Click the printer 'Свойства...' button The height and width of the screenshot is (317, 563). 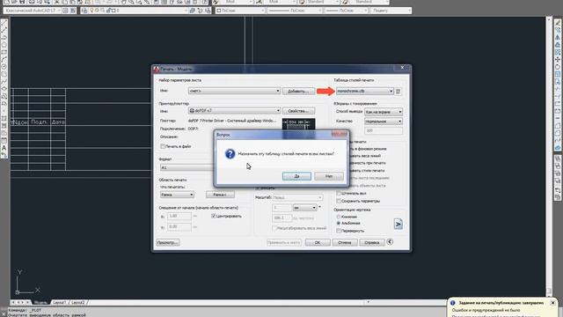pyautogui.click(x=298, y=111)
